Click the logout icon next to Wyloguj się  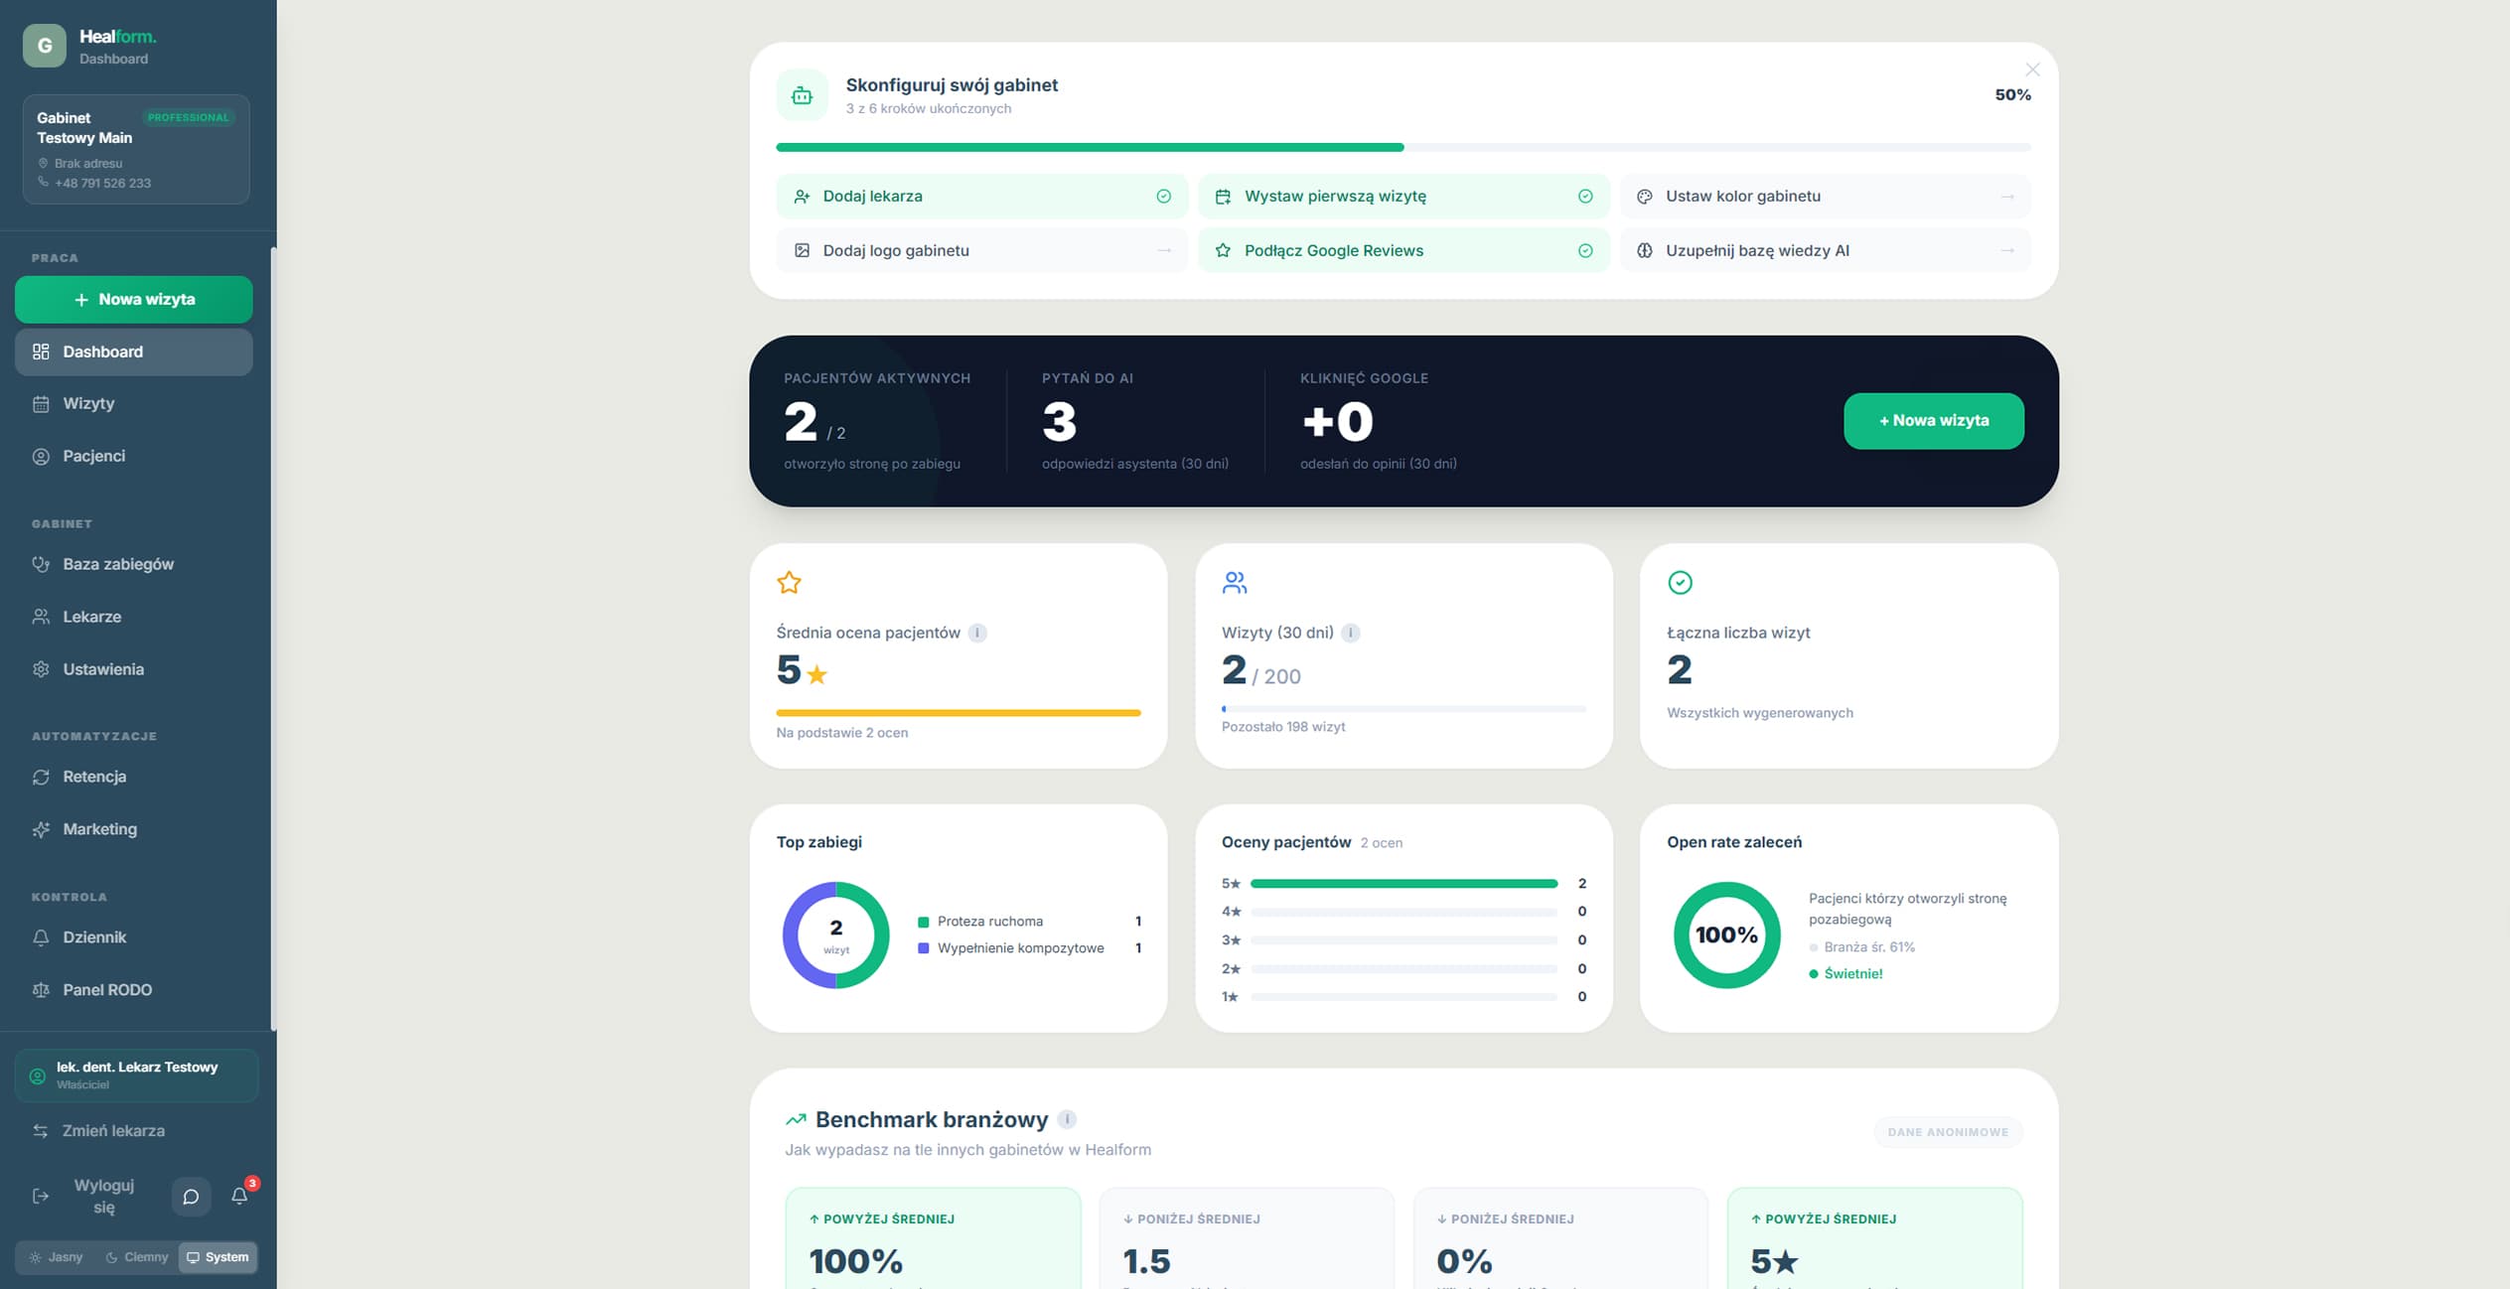coord(41,1196)
